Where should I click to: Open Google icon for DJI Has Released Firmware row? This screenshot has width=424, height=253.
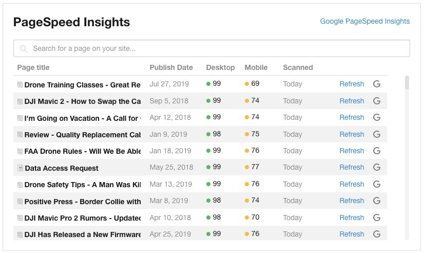(377, 234)
